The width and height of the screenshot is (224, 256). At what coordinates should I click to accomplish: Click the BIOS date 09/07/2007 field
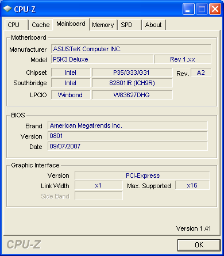pyautogui.click(x=128, y=146)
